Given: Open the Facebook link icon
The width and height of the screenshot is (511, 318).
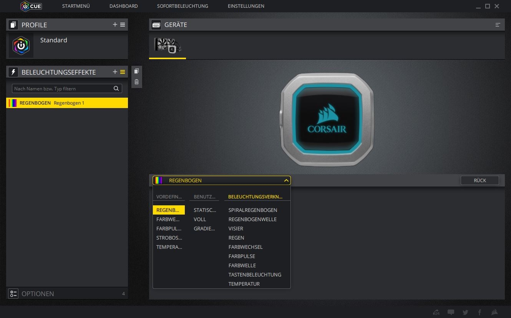Looking at the screenshot, I should point(479,312).
